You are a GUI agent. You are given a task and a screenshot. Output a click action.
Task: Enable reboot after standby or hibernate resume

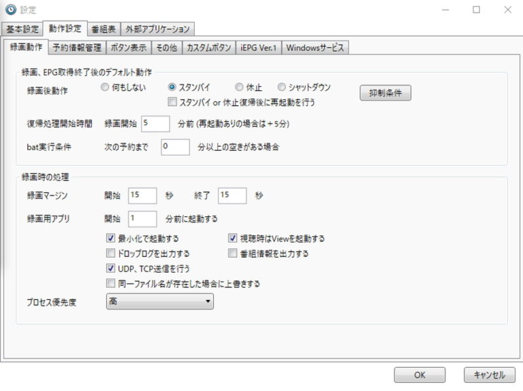tap(172, 103)
